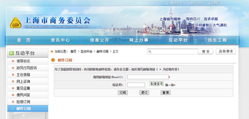Click the orange arrow icon beside 邮件订阅 heading

coord(53,60)
